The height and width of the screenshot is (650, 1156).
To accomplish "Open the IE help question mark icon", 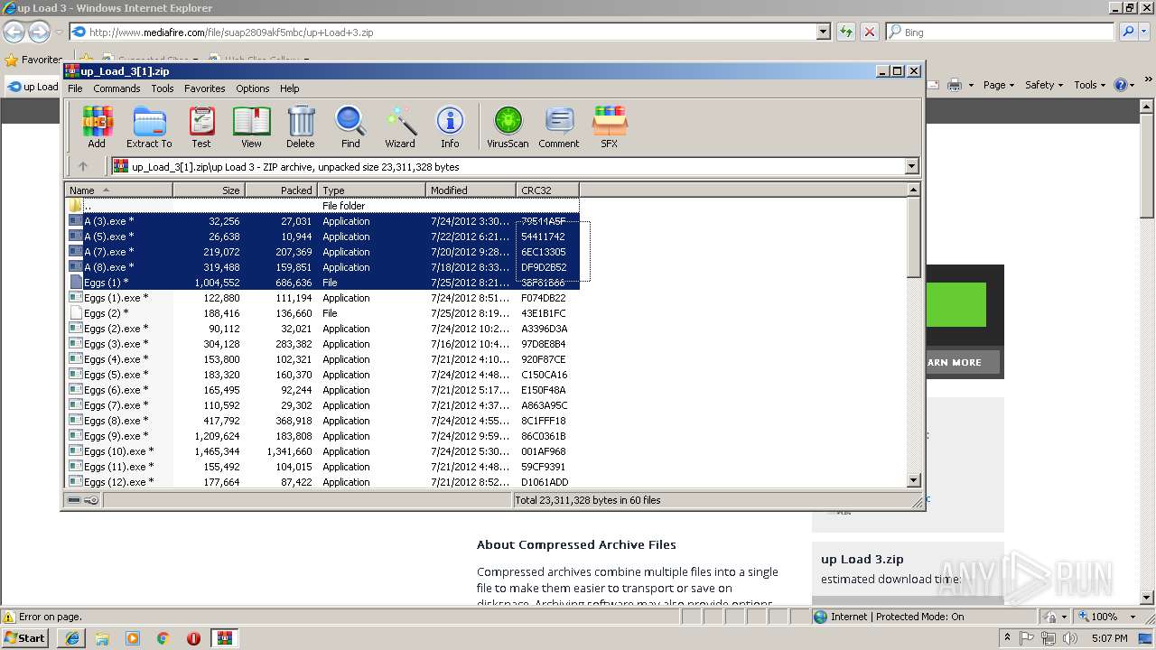I will (x=1120, y=85).
